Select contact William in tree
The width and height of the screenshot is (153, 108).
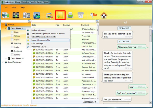(x=17, y=36)
